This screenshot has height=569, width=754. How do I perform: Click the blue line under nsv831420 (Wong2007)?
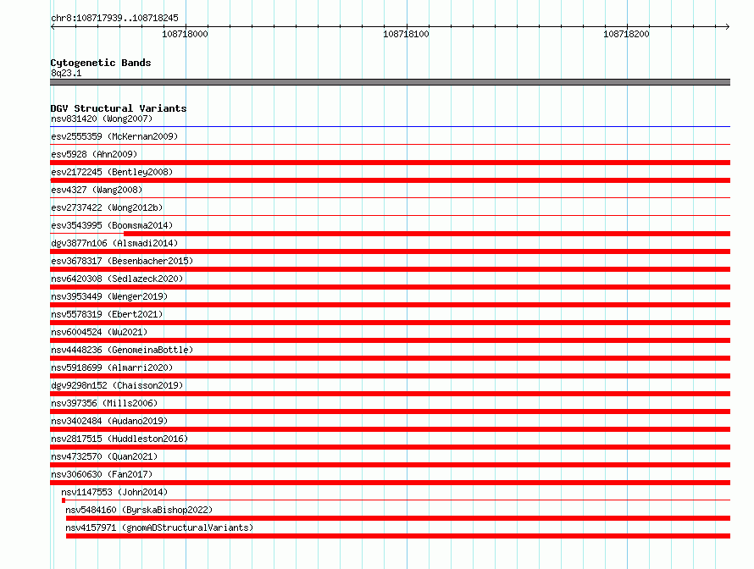tap(390, 126)
